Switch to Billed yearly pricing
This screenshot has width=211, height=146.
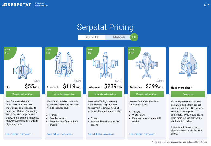click(x=119, y=37)
